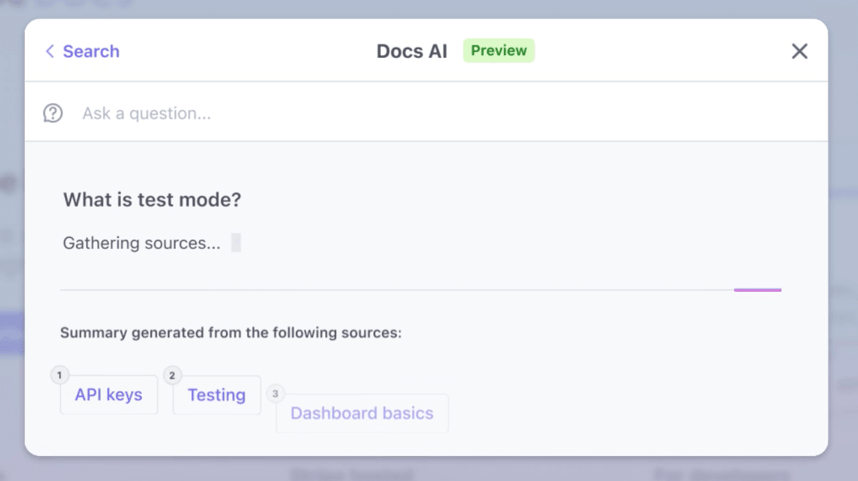Click the gray typing cursor block

pos(236,243)
